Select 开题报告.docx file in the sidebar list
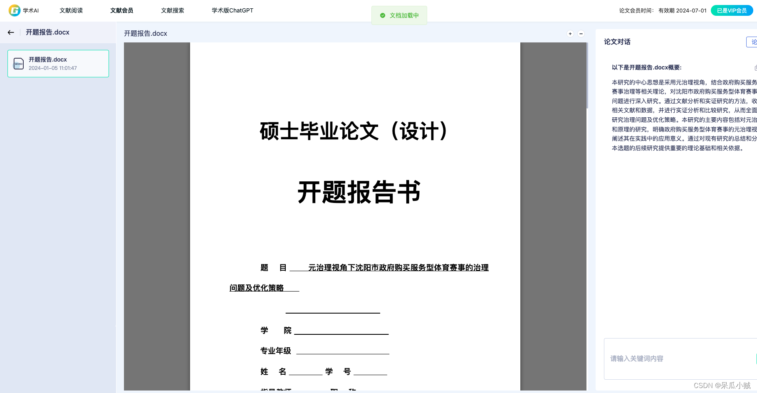The image size is (757, 393). point(58,64)
